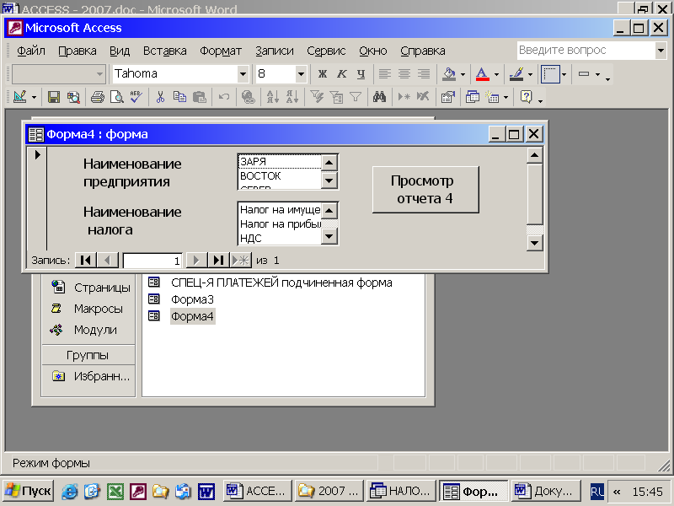
Task: Toggle align left formatting
Action: pos(385,74)
